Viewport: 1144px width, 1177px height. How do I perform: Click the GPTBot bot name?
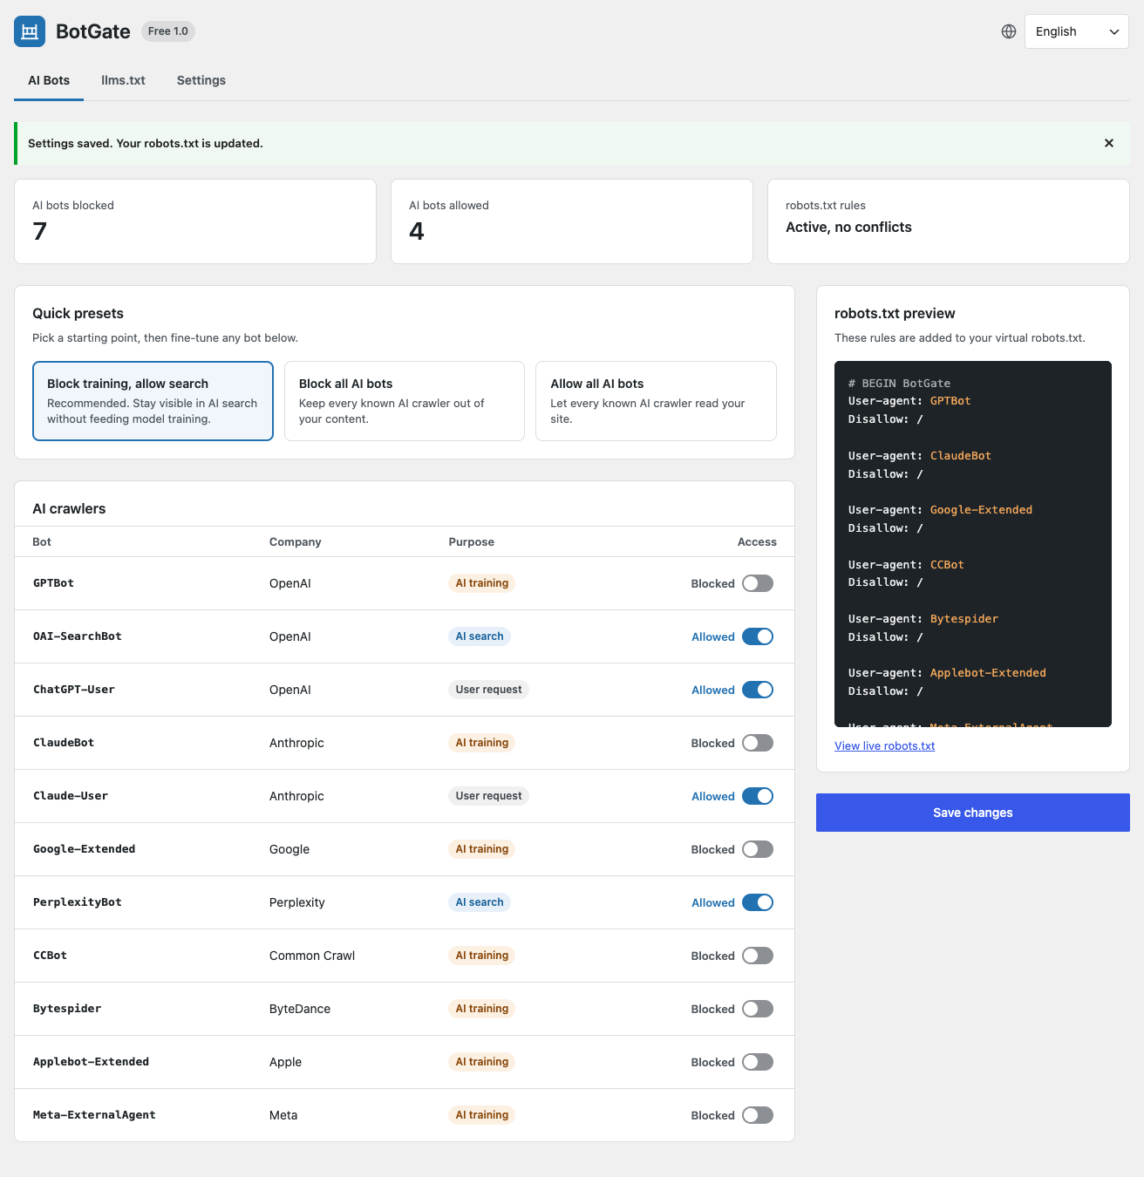[x=53, y=583]
